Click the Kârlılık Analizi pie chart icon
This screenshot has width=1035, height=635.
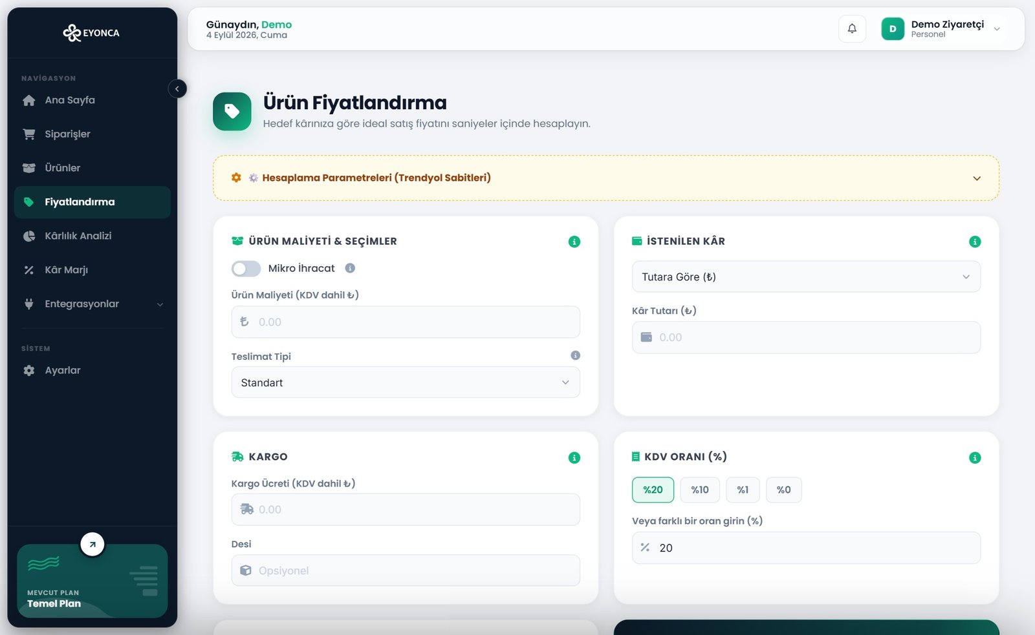tap(28, 236)
